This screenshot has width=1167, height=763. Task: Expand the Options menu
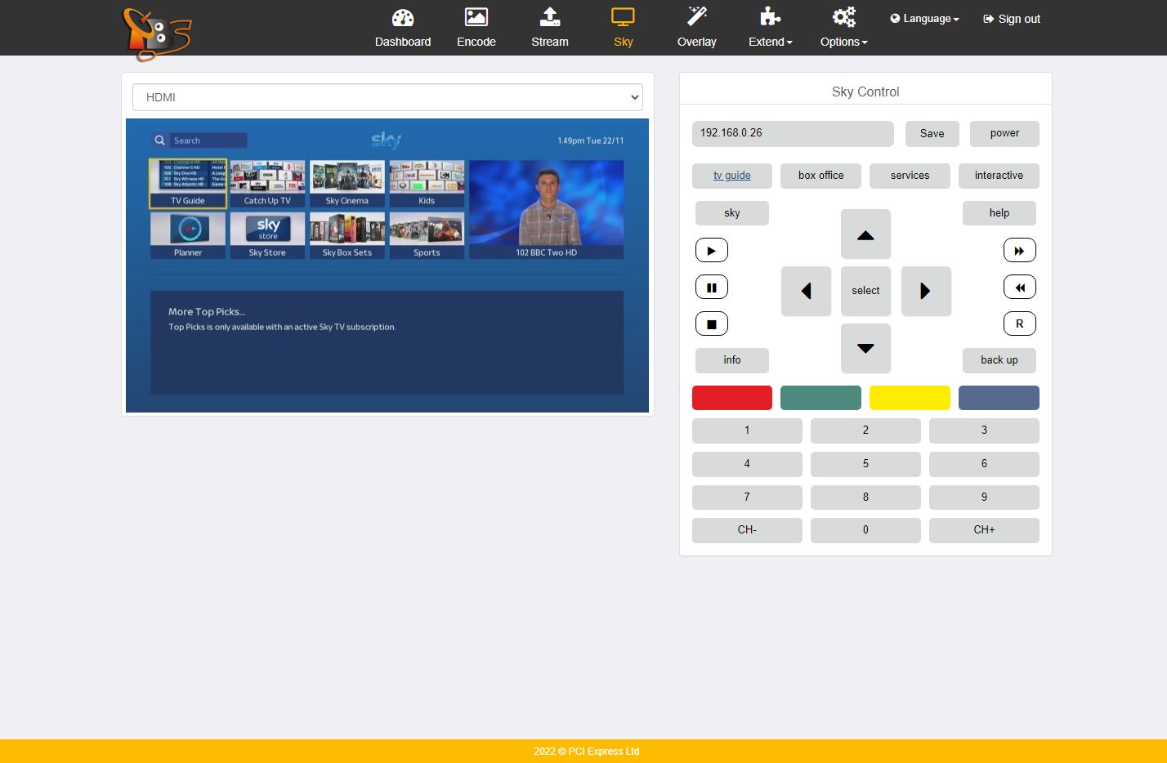tap(843, 28)
